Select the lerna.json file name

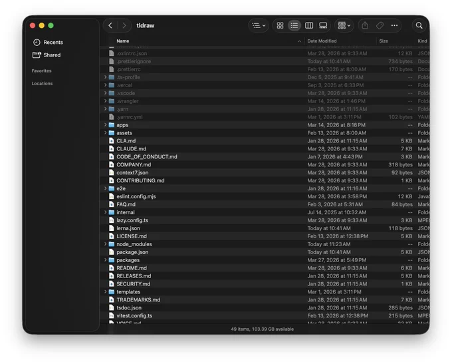(x=128, y=228)
